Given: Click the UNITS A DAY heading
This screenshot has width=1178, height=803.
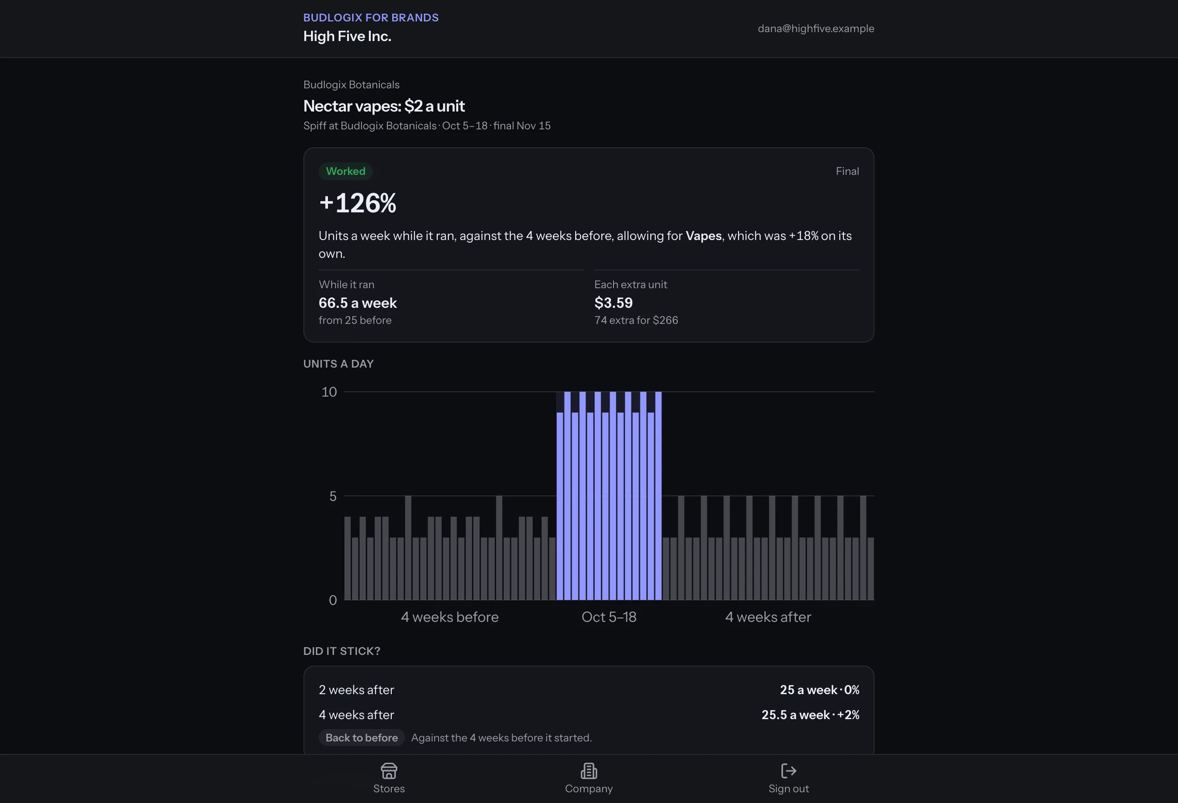Looking at the screenshot, I should 338,364.
